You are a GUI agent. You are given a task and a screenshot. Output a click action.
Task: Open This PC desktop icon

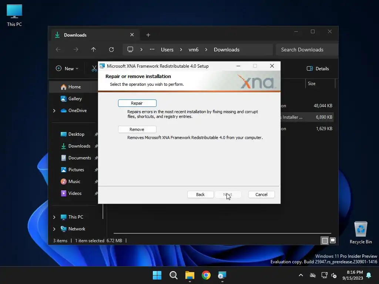(x=14, y=16)
